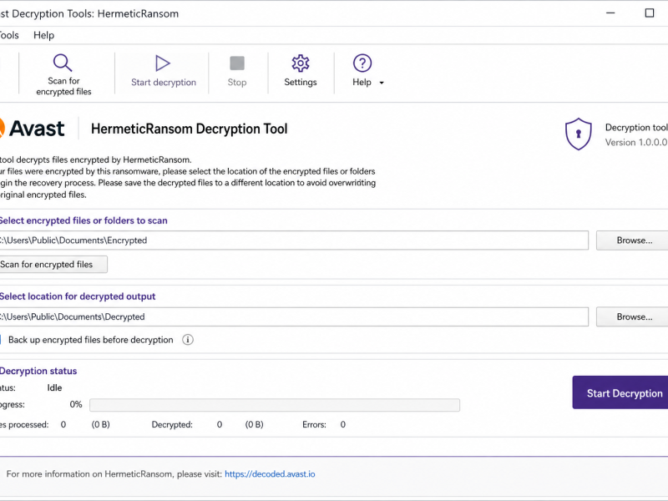Expand the Help dropdown arrow in toolbar
The image size is (668, 501).
coord(382,83)
